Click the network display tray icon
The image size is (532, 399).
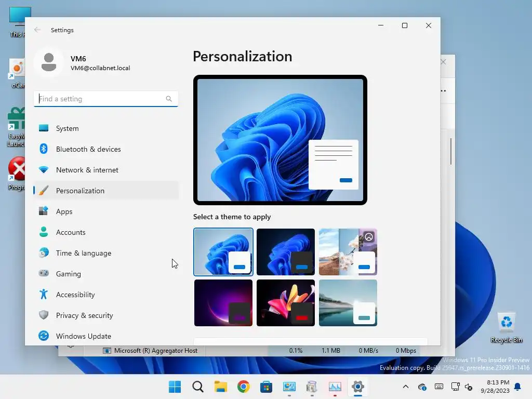click(455, 387)
